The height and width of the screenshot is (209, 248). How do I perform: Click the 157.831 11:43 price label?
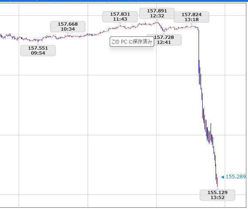(x=120, y=17)
